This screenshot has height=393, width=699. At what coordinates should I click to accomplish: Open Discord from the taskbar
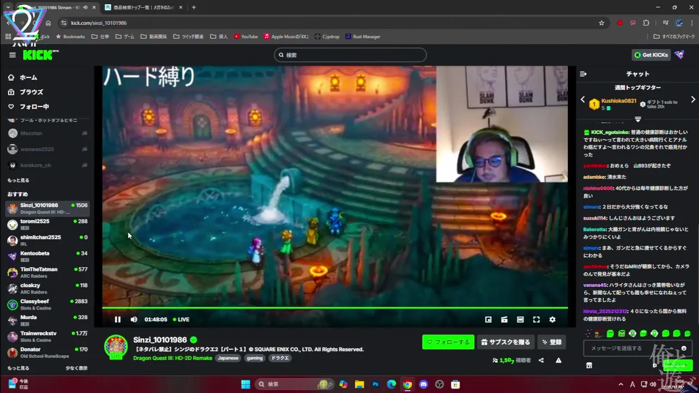point(423,384)
